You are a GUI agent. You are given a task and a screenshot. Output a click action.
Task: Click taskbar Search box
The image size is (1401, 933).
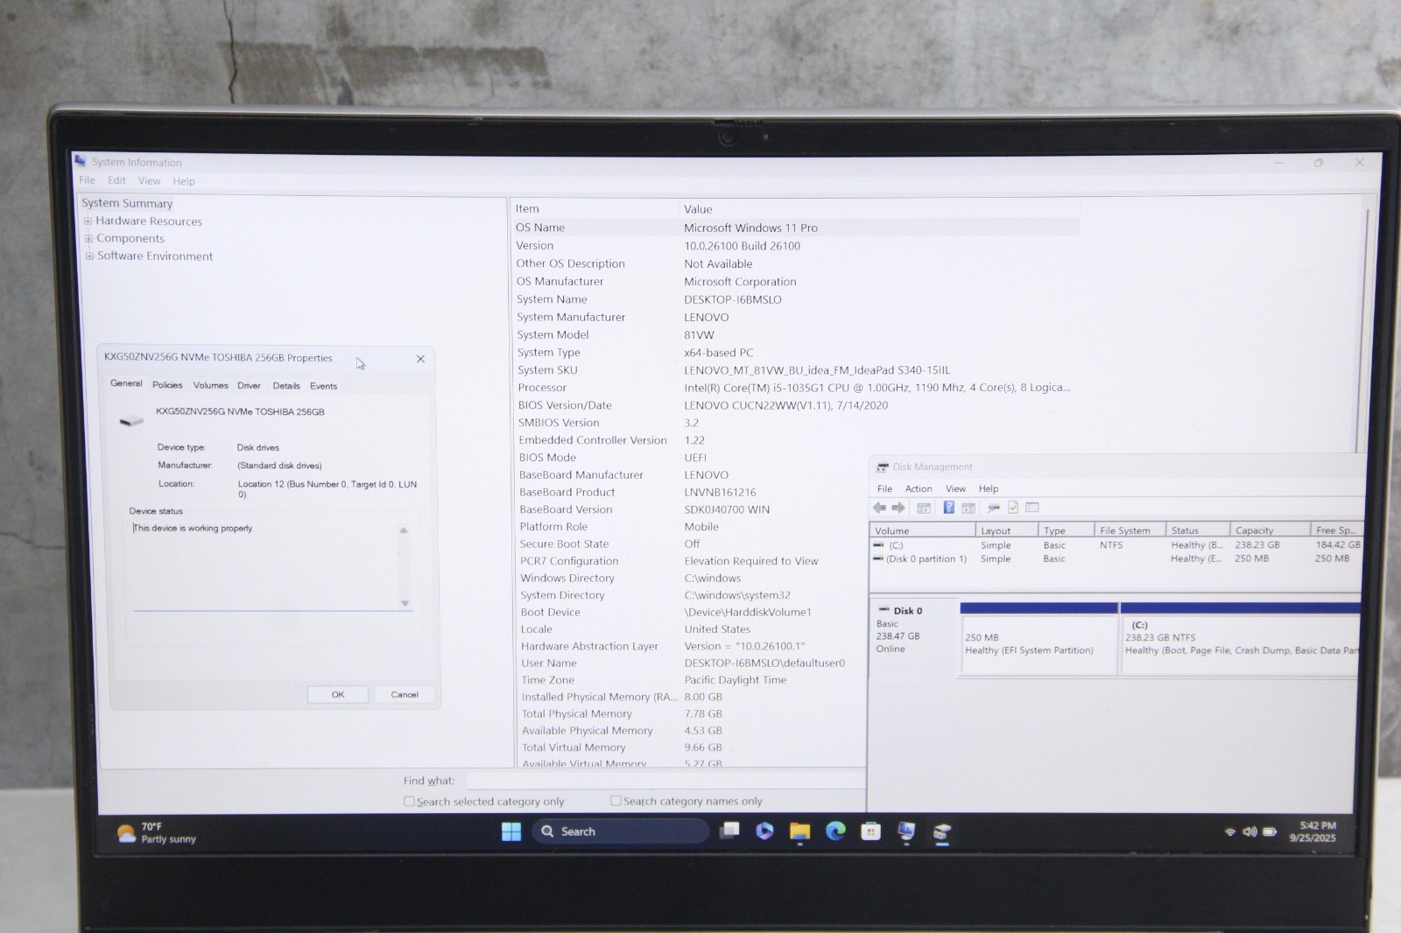[x=620, y=831]
